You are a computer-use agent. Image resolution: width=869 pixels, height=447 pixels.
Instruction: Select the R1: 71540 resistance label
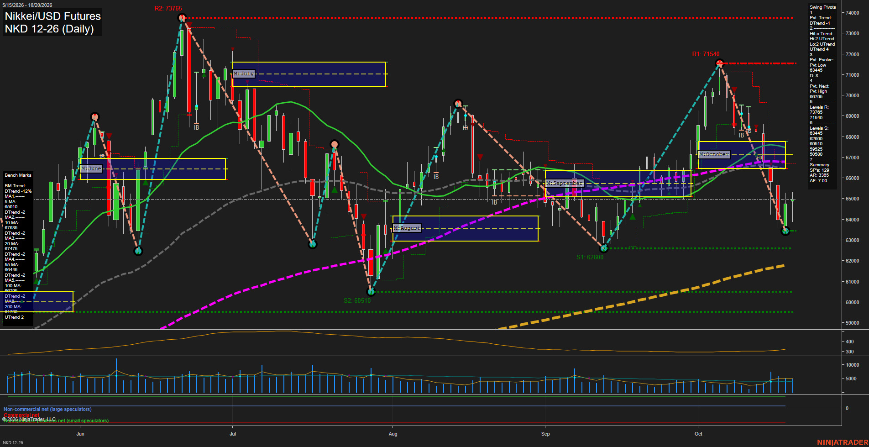706,54
